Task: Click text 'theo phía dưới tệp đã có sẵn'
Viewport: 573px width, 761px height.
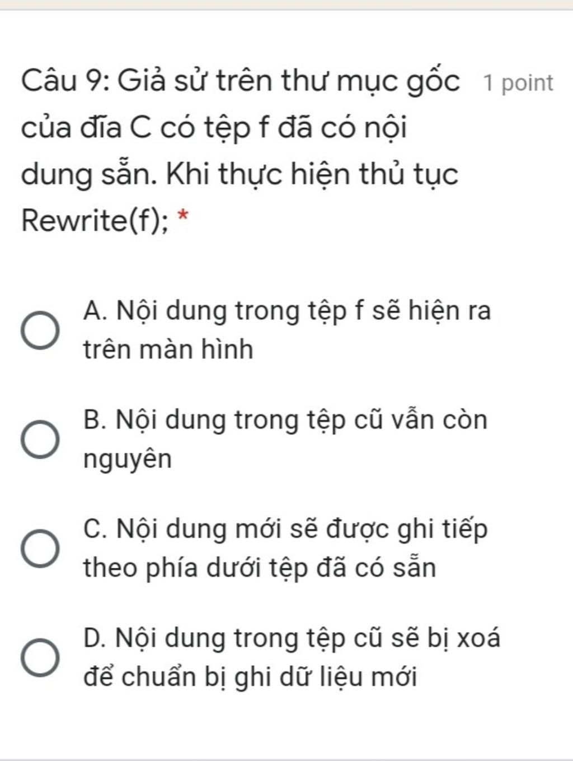Action: (259, 568)
